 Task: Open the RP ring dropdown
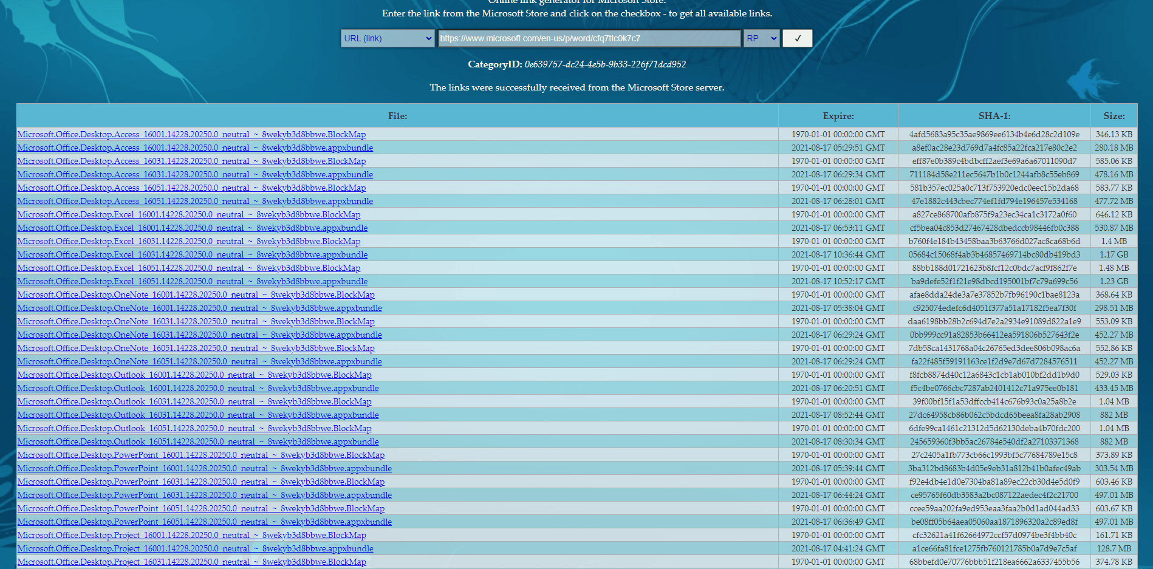tap(762, 38)
